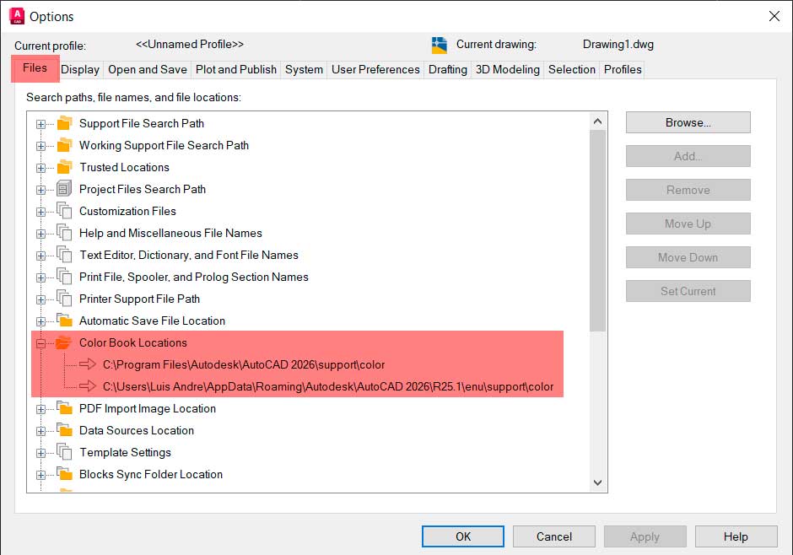Viewport: 793px width, 555px height.
Task: Expand PDF Import Image Location node
Action: [41, 409]
